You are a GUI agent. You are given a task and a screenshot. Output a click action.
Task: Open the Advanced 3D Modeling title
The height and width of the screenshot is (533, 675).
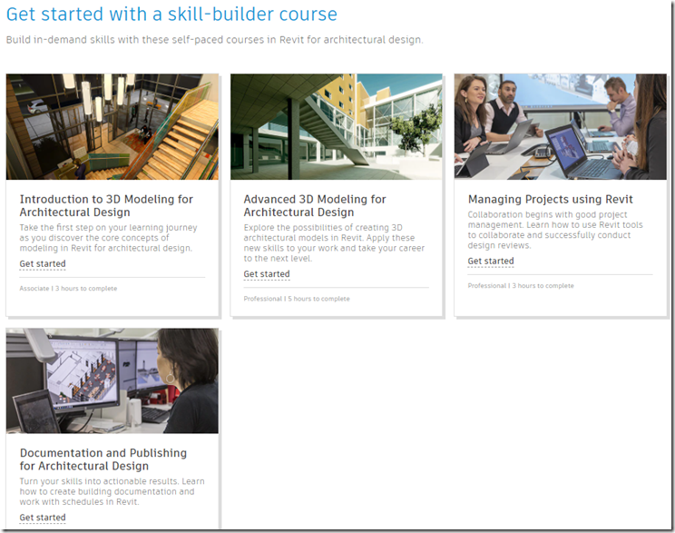click(315, 205)
